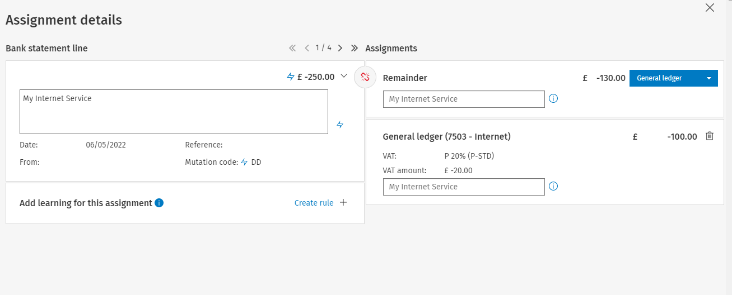Click the Remainder description input field
This screenshot has height=295, width=732.
click(x=464, y=99)
